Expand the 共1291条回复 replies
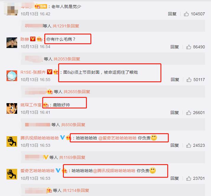The image size is (211, 196). coord(66,26)
